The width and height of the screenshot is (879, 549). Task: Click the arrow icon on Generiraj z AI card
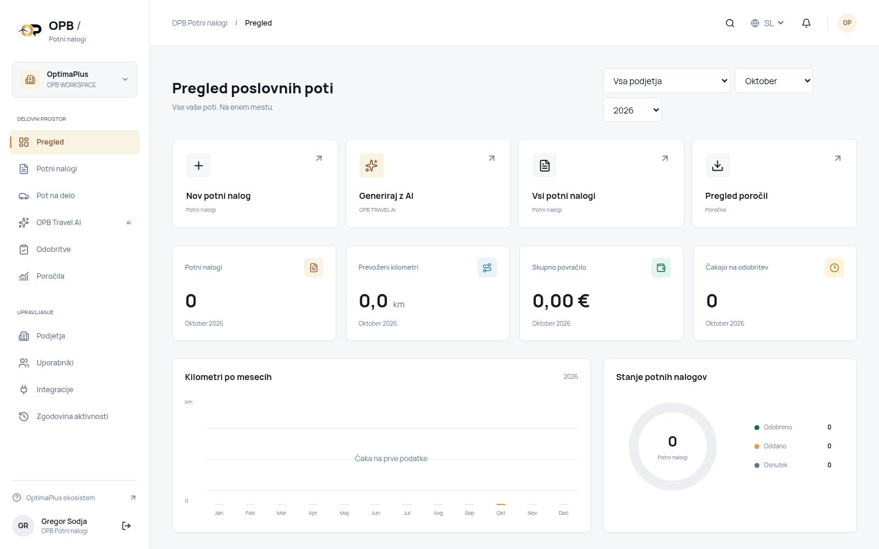click(491, 159)
